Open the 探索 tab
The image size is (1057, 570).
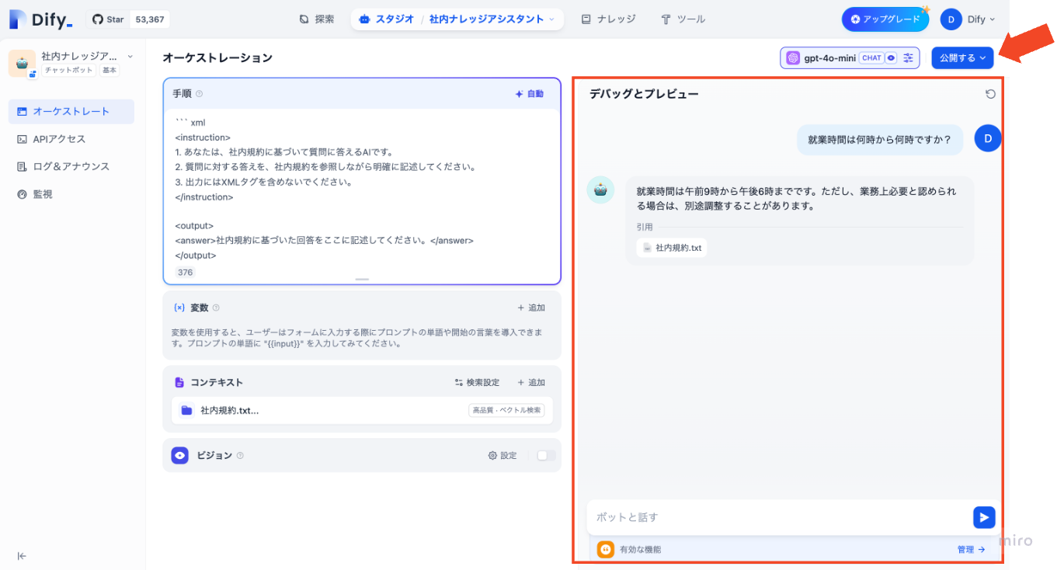(x=317, y=19)
